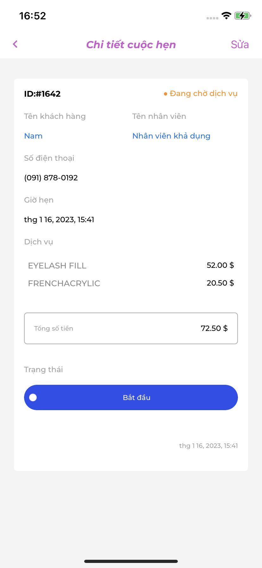The width and height of the screenshot is (262, 568).
Task: Click the 52.00 $ price
Action: (x=220, y=265)
